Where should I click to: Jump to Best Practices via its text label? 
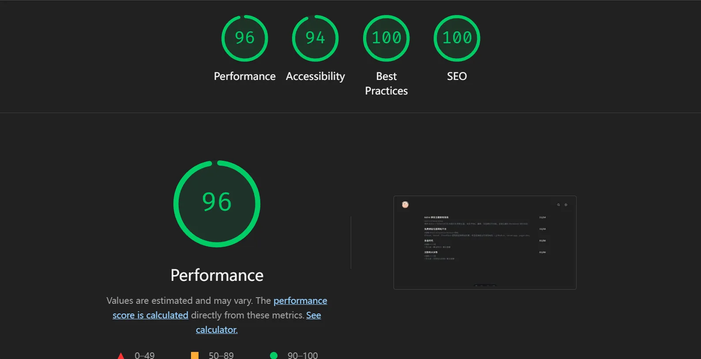coord(386,83)
